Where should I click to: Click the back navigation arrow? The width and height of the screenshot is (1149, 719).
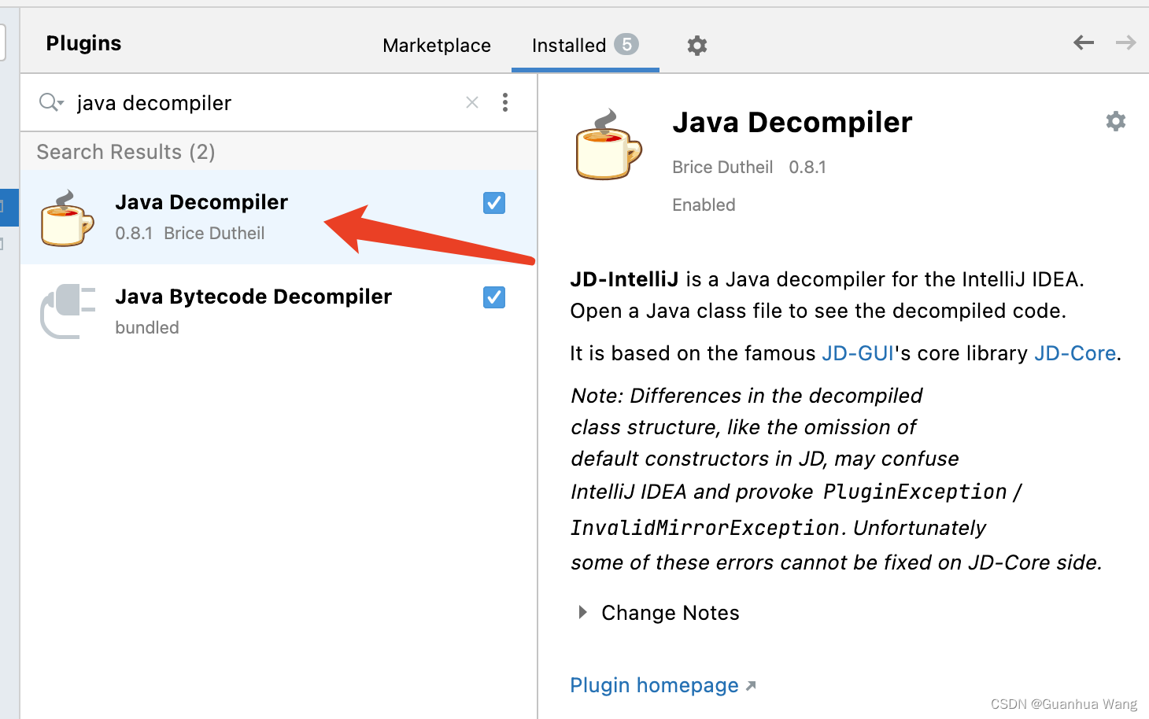1084,43
